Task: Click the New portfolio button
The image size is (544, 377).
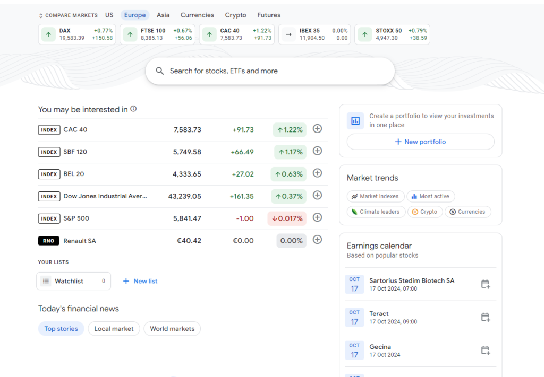Action: (420, 142)
